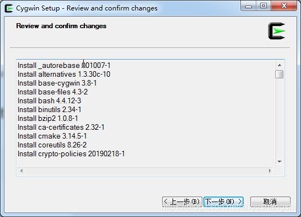
Task: Click the horizontal scrollbar right arrow
Action: point(270,171)
